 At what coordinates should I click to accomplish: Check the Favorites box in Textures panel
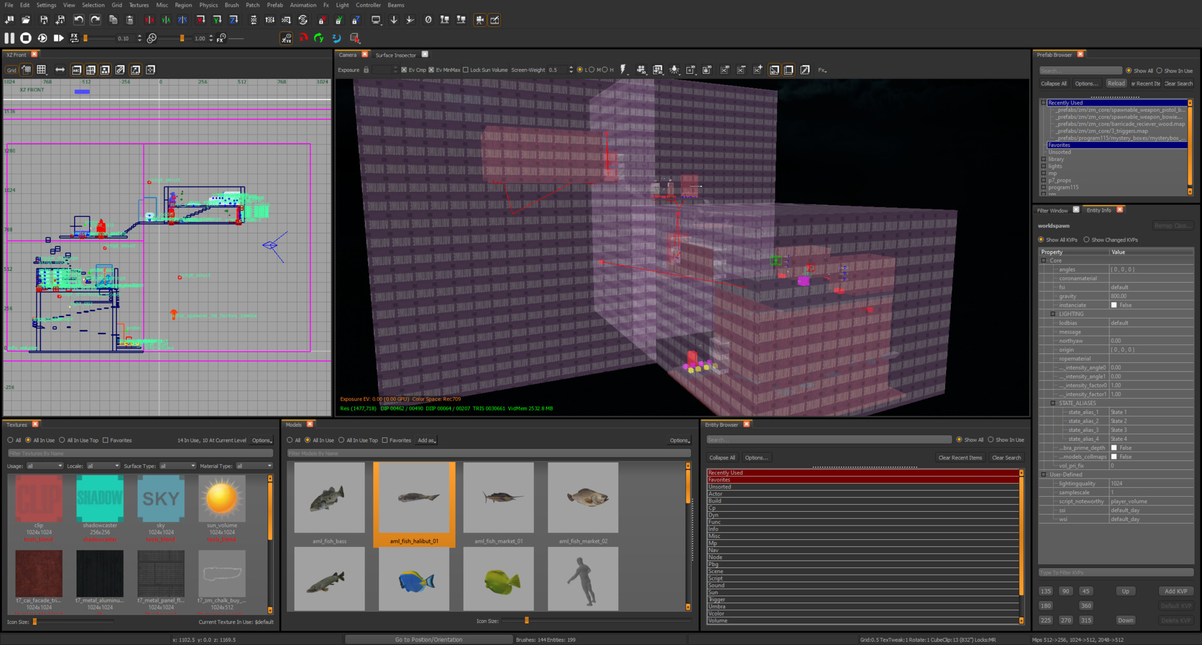(106, 440)
